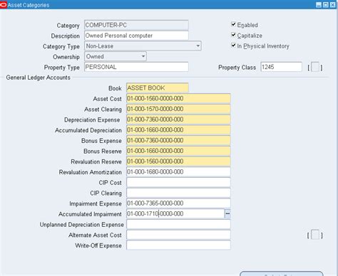
Task: Click the Unplanned Depreciation Expense field
Action: click(178, 224)
